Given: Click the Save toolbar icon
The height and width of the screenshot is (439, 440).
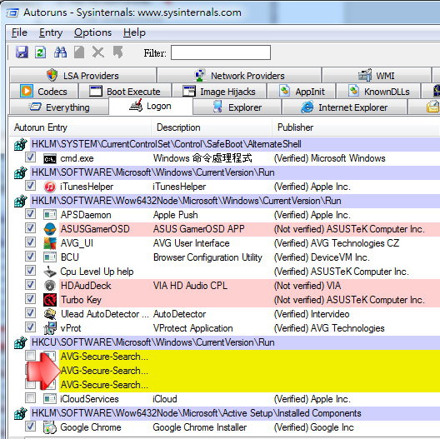Looking at the screenshot, I should tap(22, 52).
